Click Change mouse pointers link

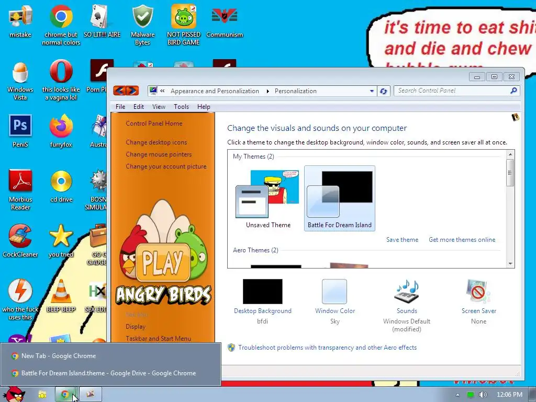tap(159, 154)
